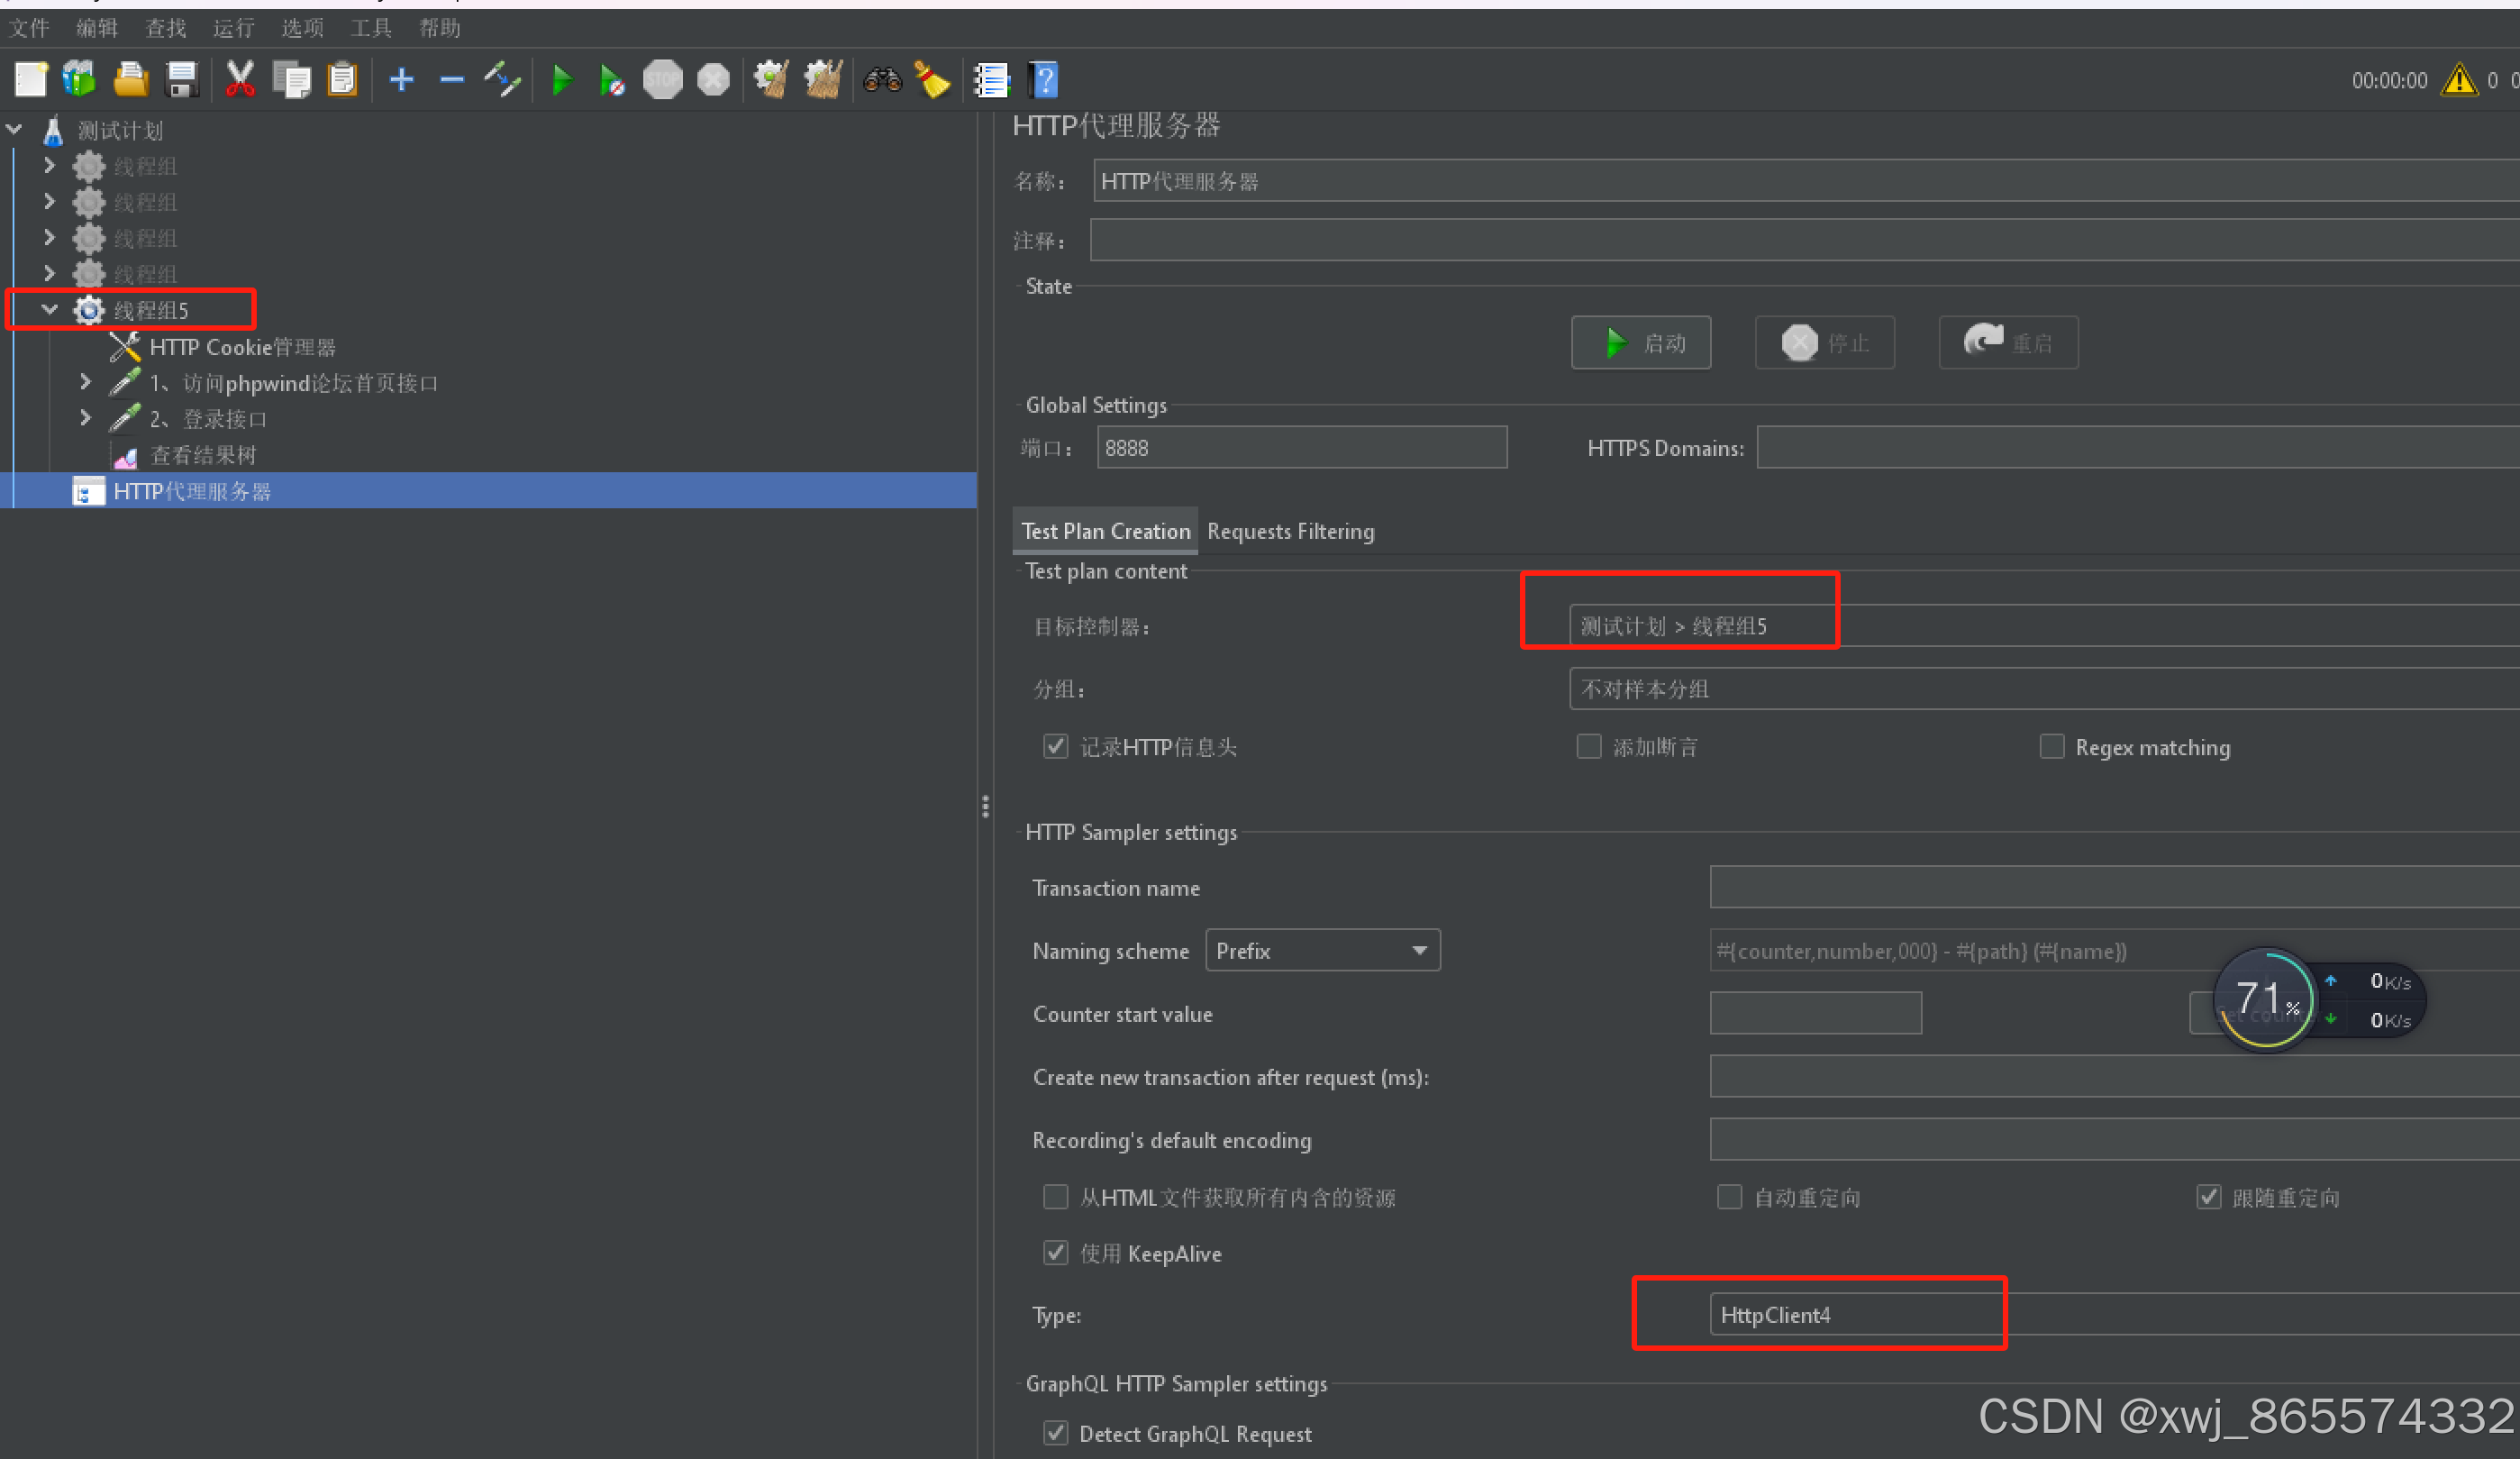Click the 启动 button to start proxy

[x=1640, y=343]
